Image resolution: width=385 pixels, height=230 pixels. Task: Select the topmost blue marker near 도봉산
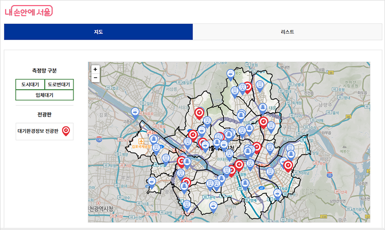click(230, 74)
